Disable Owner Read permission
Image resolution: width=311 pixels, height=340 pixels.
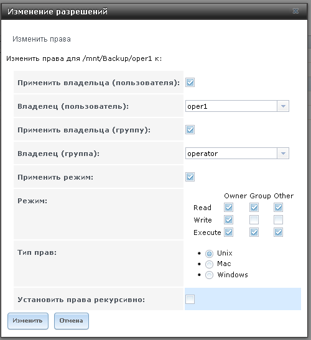pyautogui.click(x=228, y=208)
